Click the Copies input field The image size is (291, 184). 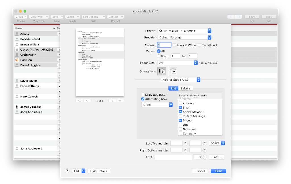click(164, 45)
